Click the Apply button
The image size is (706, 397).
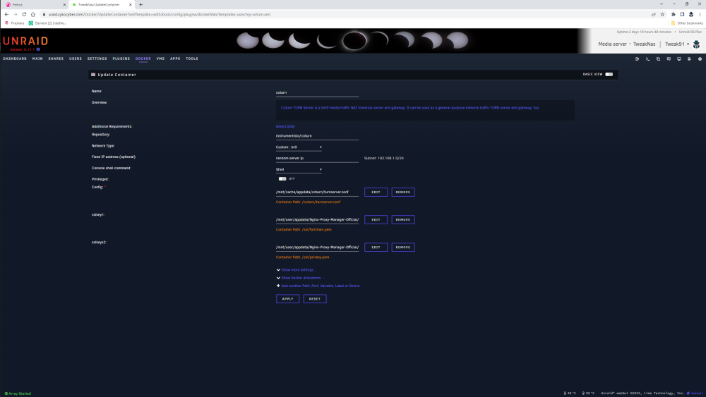[x=288, y=299]
